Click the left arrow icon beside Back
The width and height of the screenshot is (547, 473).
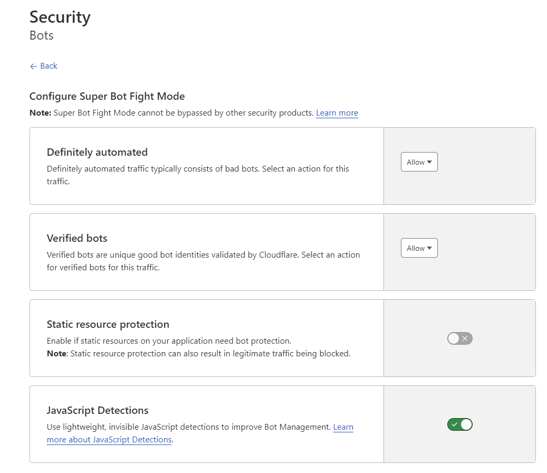click(33, 67)
